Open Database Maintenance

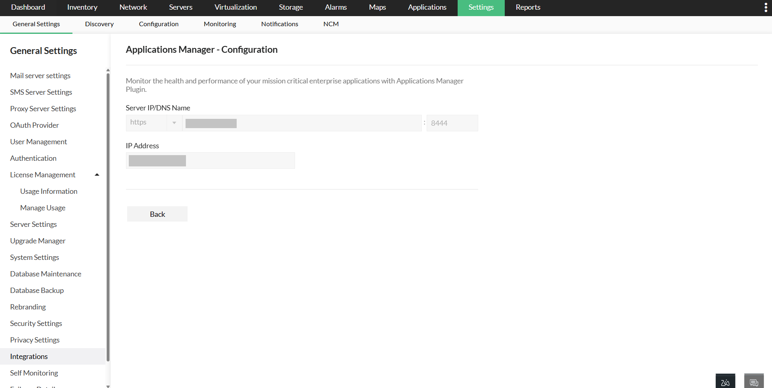tap(45, 274)
